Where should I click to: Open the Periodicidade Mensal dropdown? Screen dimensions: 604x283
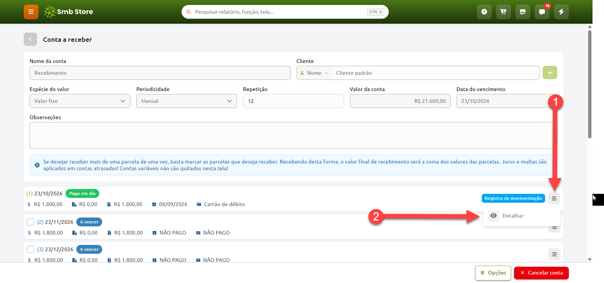tap(187, 101)
